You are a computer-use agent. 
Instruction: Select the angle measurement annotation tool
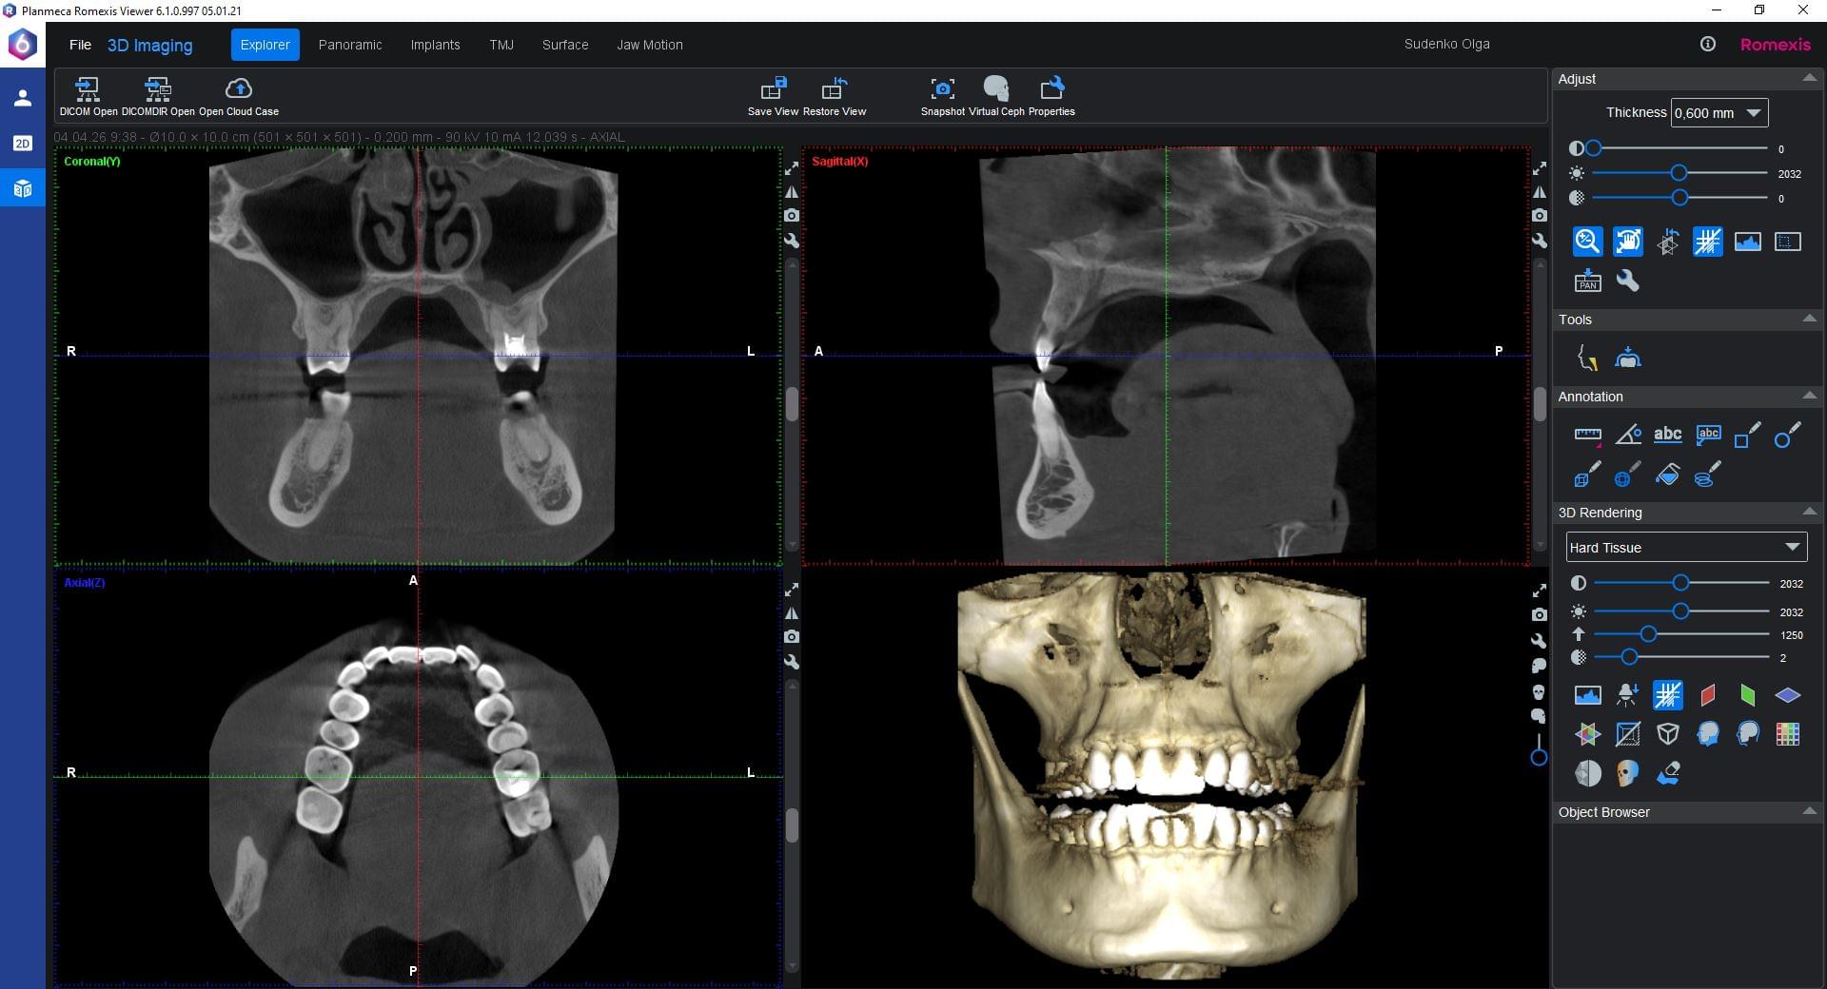[x=1627, y=436]
